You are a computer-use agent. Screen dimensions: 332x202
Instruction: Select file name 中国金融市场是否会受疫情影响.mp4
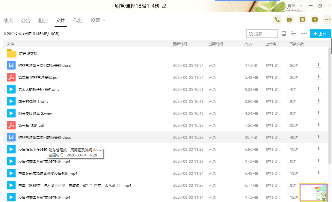pyautogui.click(x=48, y=174)
